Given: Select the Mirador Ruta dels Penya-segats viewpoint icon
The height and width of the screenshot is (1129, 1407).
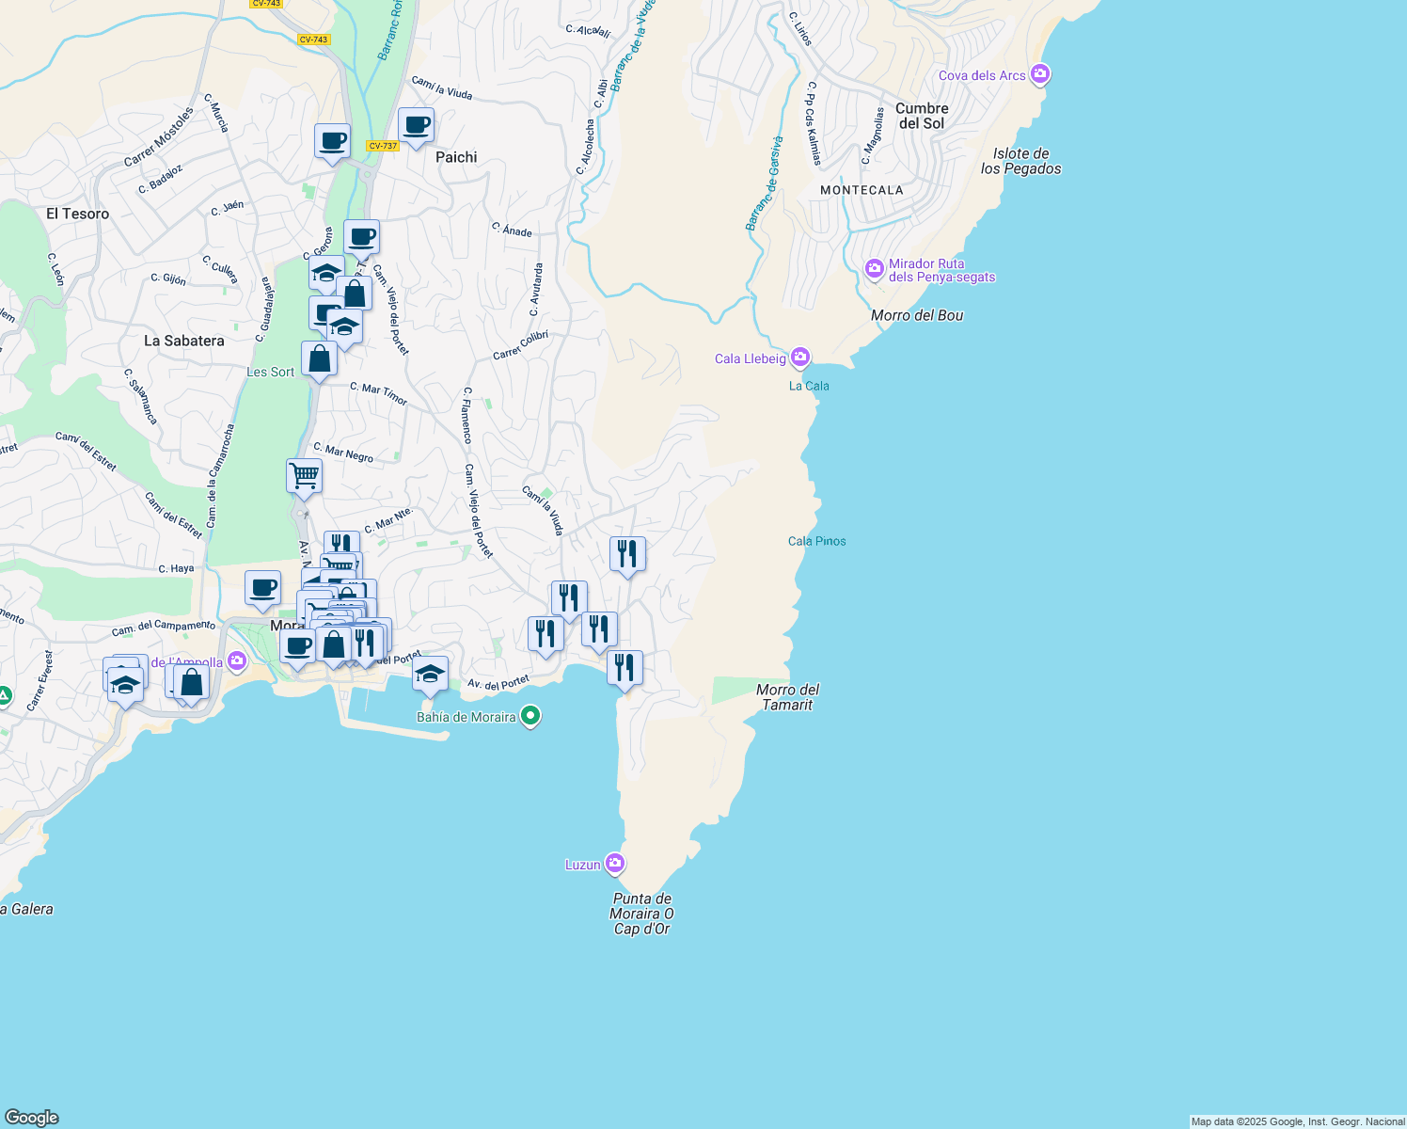Looking at the screenshot, I should pos(874,268).
